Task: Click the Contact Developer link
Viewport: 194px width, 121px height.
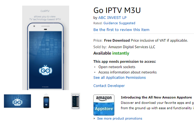Action: point(109,86)
